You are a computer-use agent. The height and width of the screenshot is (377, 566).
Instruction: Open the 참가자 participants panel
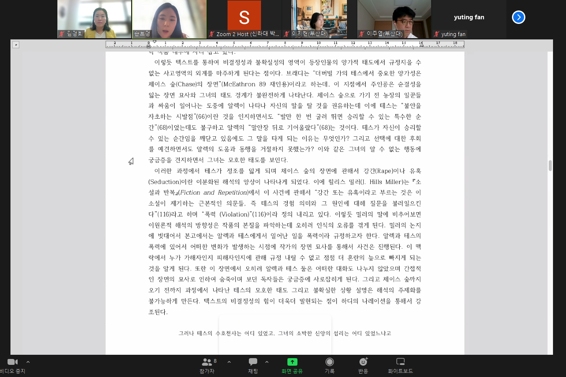(207, 365)
